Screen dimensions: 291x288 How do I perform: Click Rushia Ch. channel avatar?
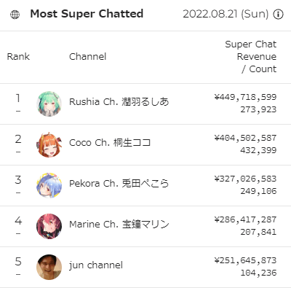tap(49, 104)
